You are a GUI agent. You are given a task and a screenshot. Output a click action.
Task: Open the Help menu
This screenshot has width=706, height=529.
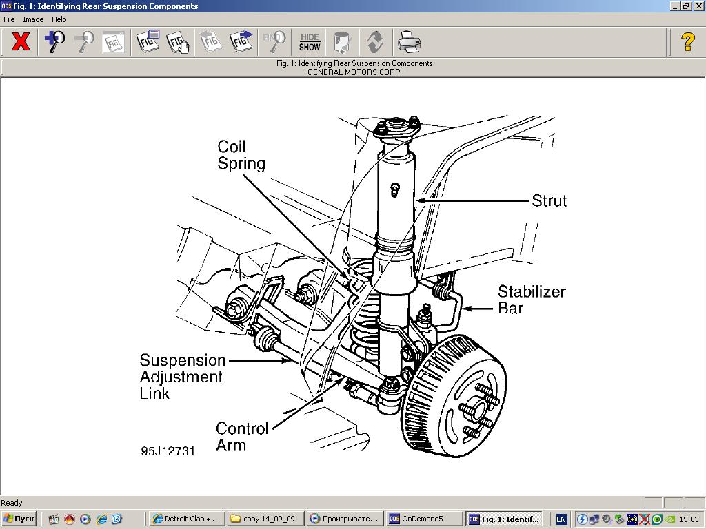tap(59, 19)
